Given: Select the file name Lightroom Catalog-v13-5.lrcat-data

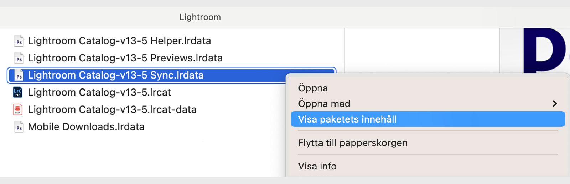Looking at the screenshot, I should pyautogui.click(x=112, y=110).
